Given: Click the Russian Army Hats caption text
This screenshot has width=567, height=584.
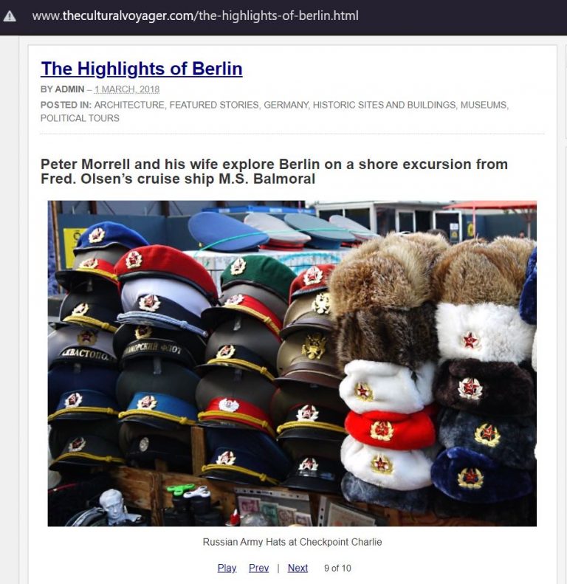Looking at the screenshot, I should coord(292,542).
